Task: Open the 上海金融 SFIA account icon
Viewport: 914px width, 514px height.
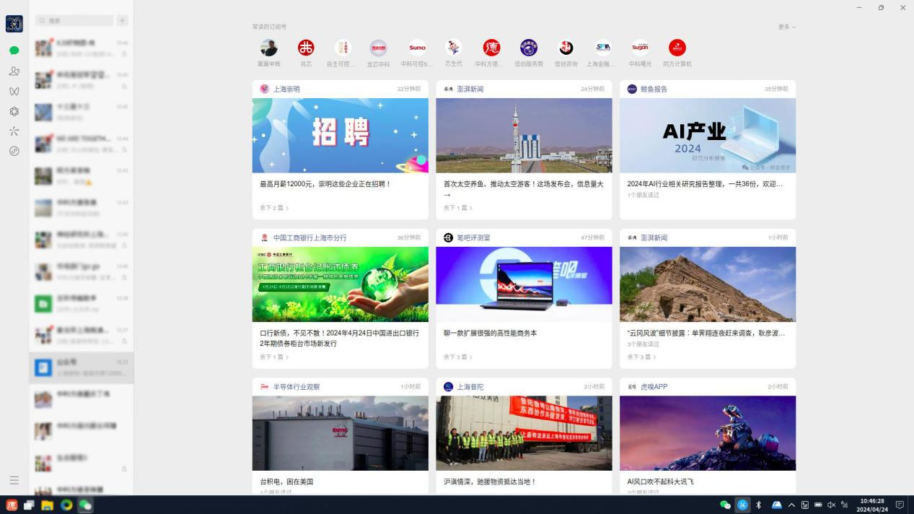Action: pyautogui.click(x=603, y=48)
